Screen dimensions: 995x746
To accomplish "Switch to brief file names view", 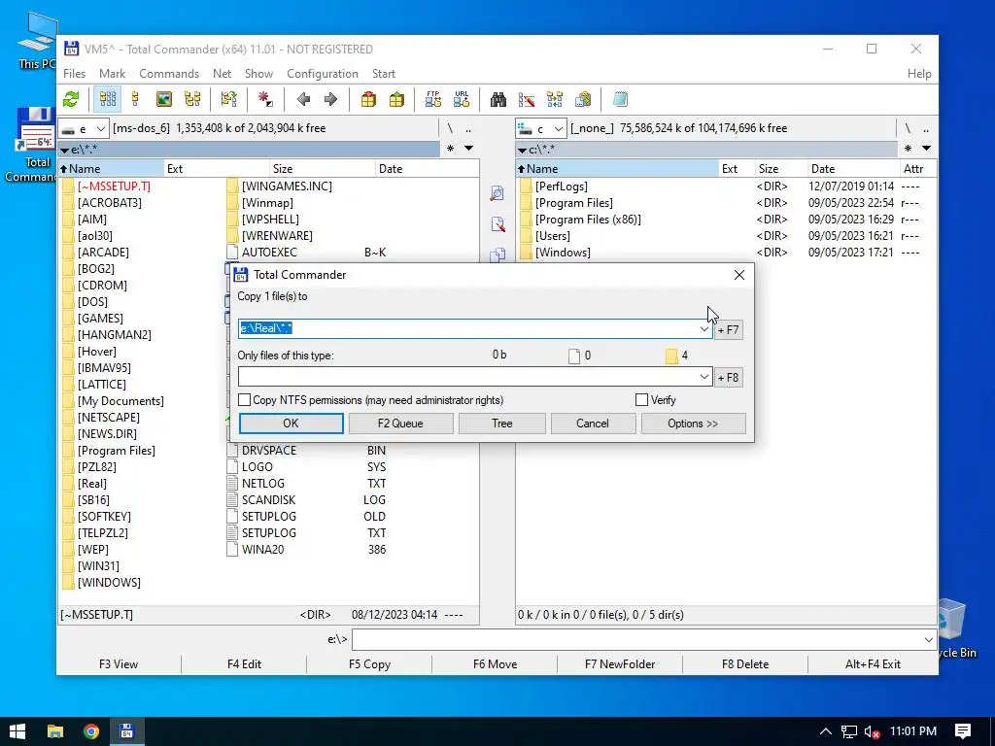I will (x=108, y=100).
